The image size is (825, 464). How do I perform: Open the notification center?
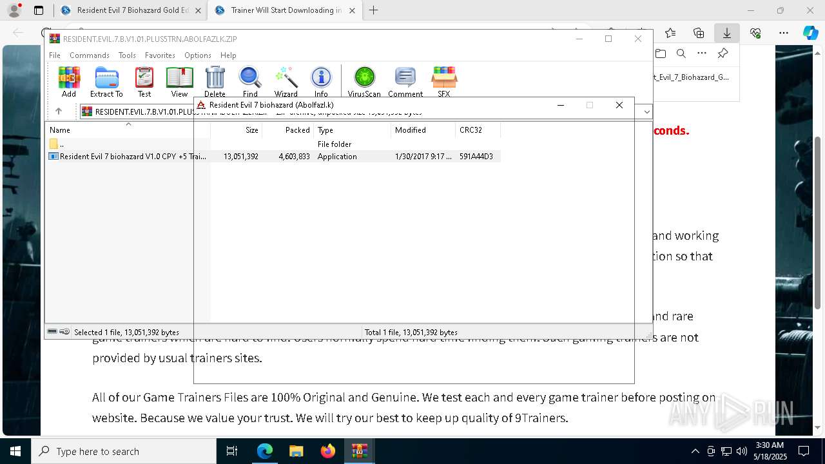[804, 451]
